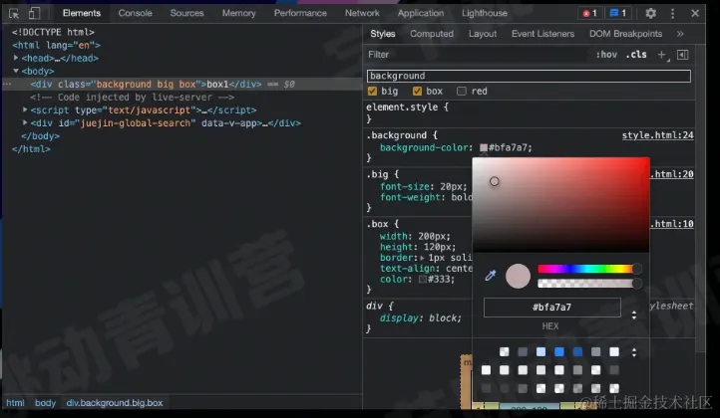Toggle the :hov element state button

click(606, 55)
